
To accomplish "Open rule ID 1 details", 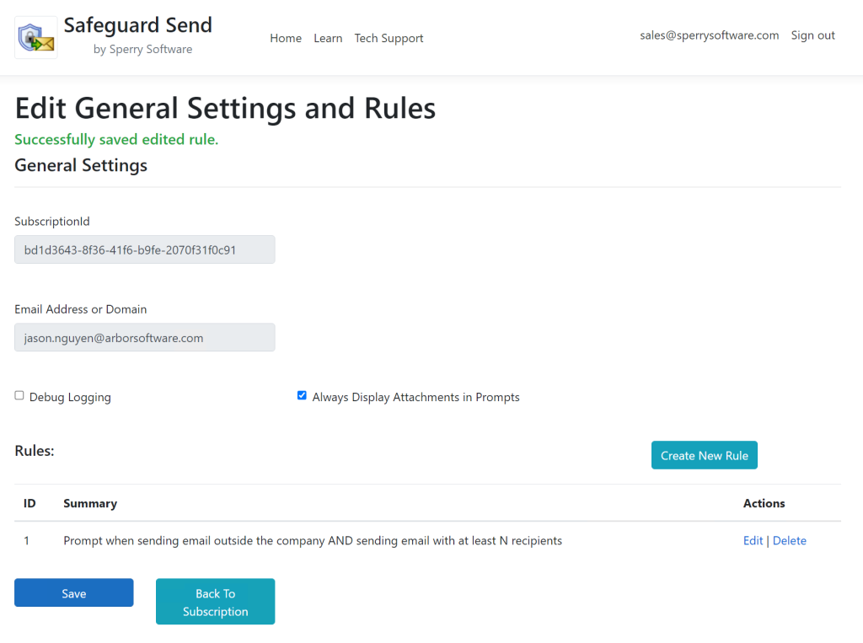I will (x=26, y=540).
